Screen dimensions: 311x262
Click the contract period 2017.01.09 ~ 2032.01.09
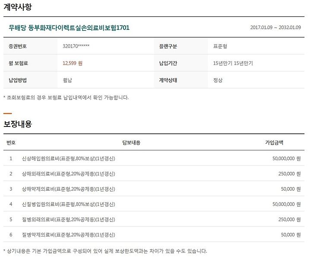pyautogui.click(x=275, y=27)
